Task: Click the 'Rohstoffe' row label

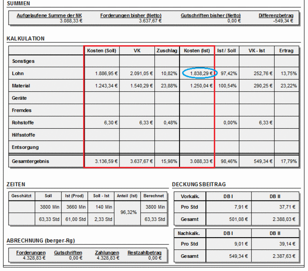Action: click(x=23, y=123)
